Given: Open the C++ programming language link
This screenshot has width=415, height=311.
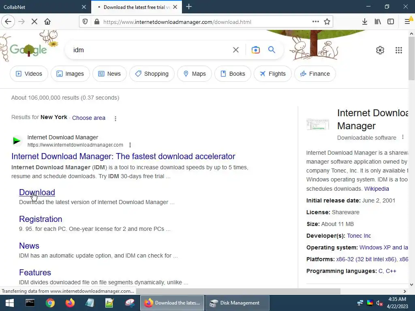Looking at the screenshot, I should [x=391, y=271].
